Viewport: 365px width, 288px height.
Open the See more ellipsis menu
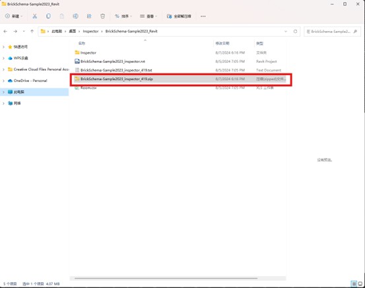tap(203, 16)
